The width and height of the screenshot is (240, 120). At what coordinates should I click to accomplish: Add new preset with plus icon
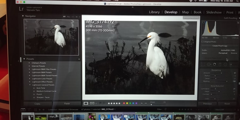pyautogui.click(x=79, y=59)
